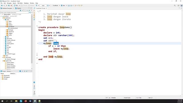Viewport: 183px width, 103px height.
Task: Click the table name filter field
Action: tap(14, 13)
